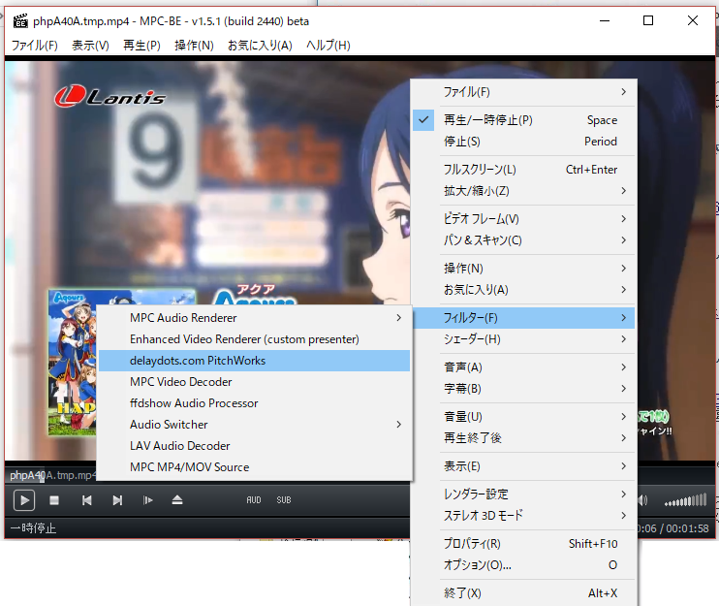Click the frame step button
Screen dimensions: 719x606
coord(147,500)
